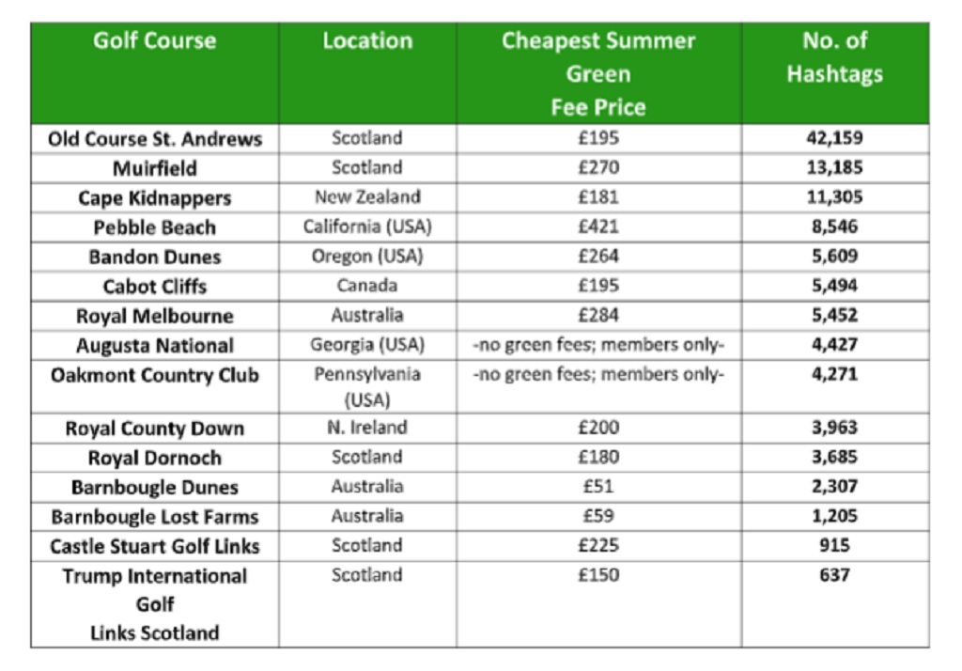
Task: Select the Muirfield row name
Action: pyautogui.click(x=155, y=168)
